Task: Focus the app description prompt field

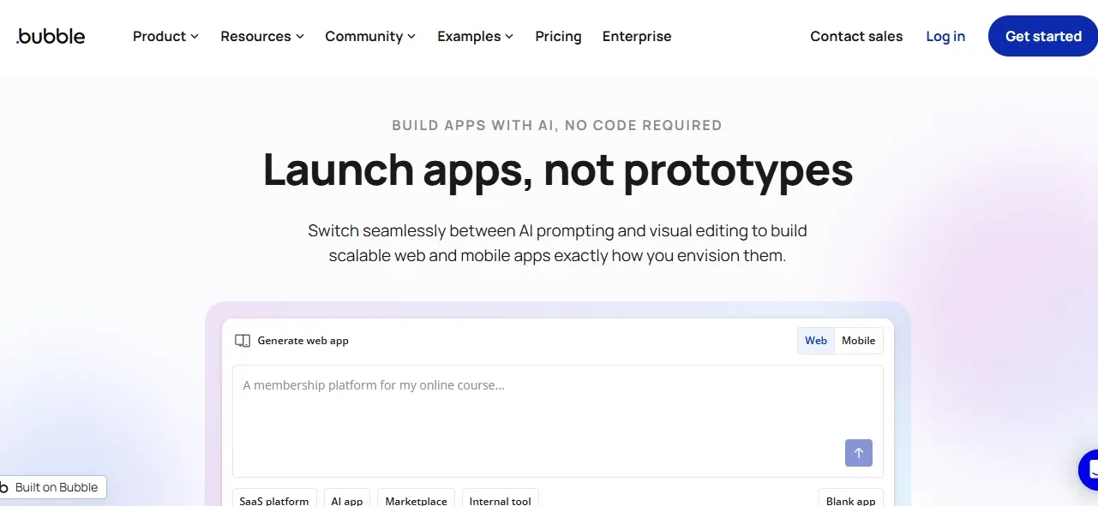Action: (x=558, y=421)
